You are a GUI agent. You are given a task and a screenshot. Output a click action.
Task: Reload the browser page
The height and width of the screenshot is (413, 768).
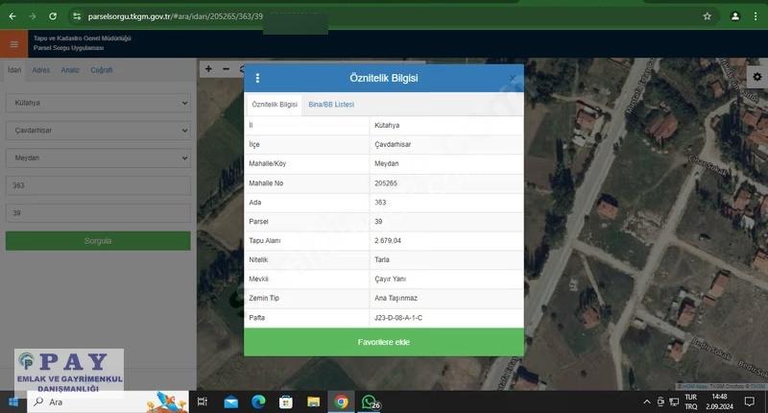pyautogui.click(x=53, y=16)
